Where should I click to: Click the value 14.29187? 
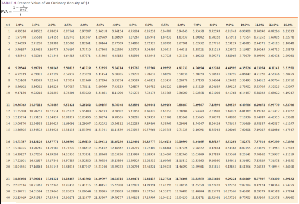pyautogui.click(x=52, y=148)
